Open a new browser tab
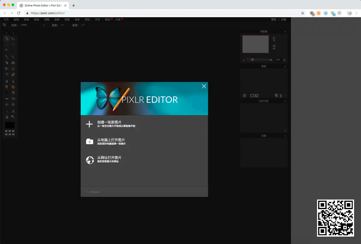This screenshot has height=244, width=361. click(74, 6)
